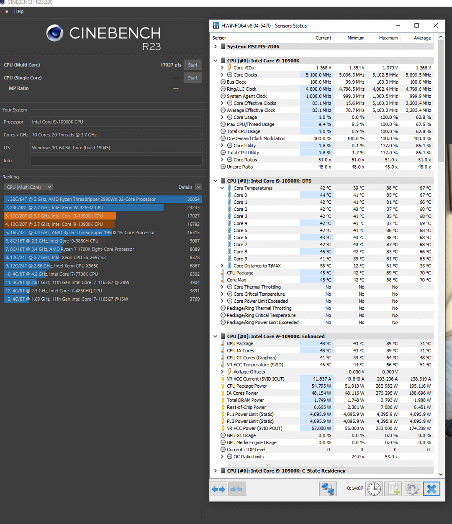Click the System MSI MS-7D06 chip icon
Viewport: 452px width, 524px height.
(223, 46)
